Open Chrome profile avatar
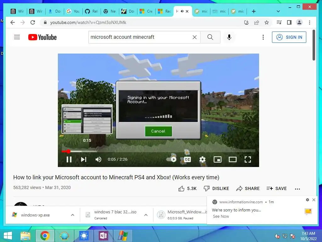 tap(299, 22)
